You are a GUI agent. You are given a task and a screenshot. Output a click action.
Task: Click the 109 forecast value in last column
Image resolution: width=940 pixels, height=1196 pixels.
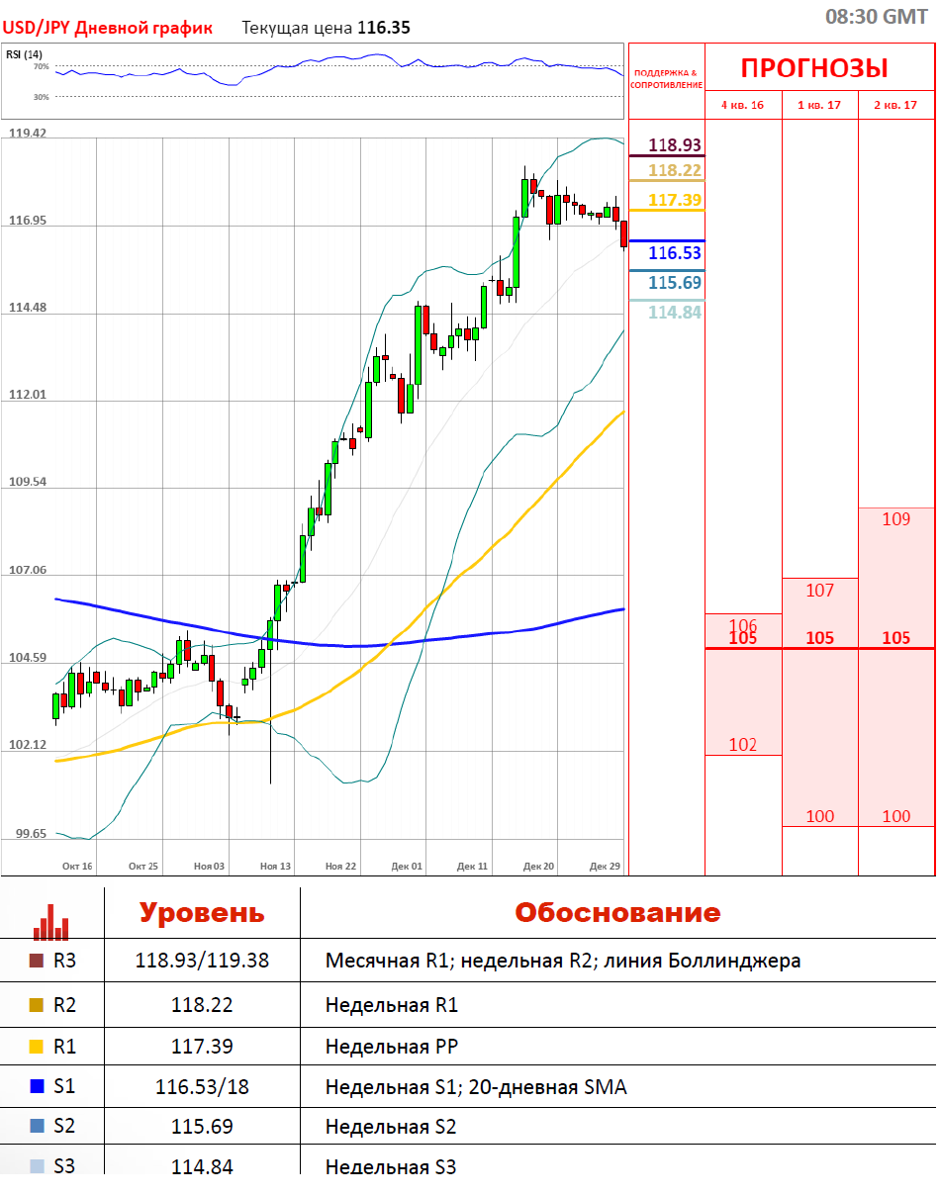895,519
